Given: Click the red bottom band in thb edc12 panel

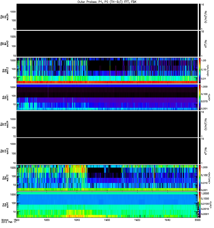Looking at the screenshot, I should click(107, 82).
